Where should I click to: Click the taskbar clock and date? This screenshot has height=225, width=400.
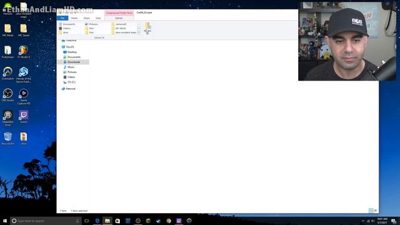pos(382,221)
